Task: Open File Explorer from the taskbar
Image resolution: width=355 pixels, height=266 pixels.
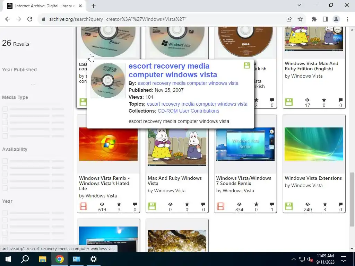Action: pyautogui.click(x=42, y=259)
